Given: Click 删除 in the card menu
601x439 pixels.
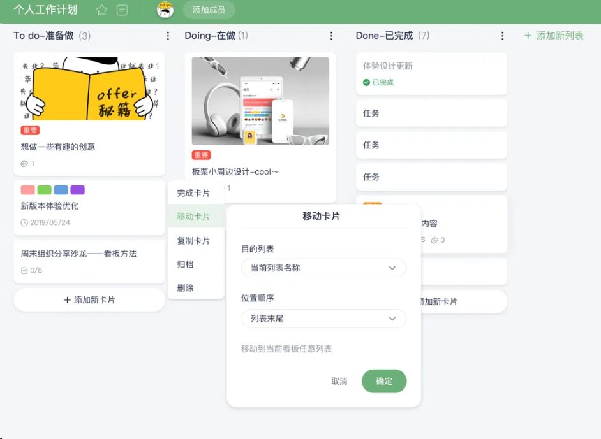Looking at the screenshot, I should point(186,288).
